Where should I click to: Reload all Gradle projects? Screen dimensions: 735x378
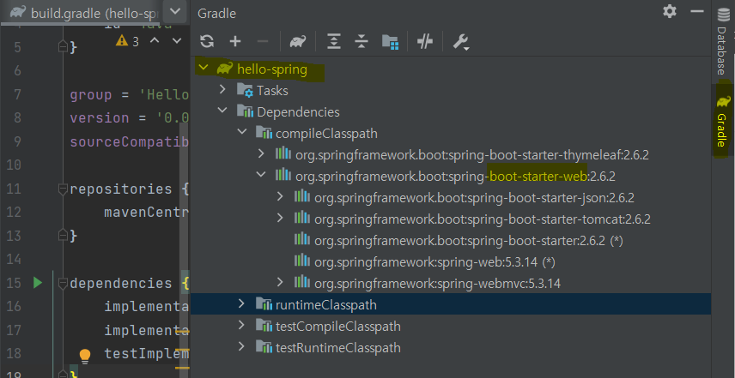pyautogui.click(x=207, y=41)
